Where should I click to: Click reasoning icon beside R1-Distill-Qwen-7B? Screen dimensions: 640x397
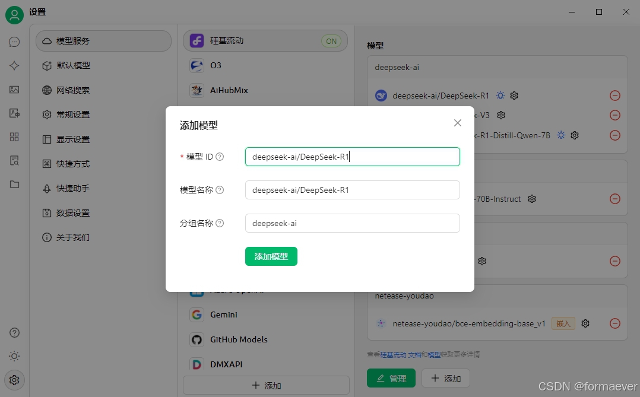pyautogui.click(x=561, y=135)
